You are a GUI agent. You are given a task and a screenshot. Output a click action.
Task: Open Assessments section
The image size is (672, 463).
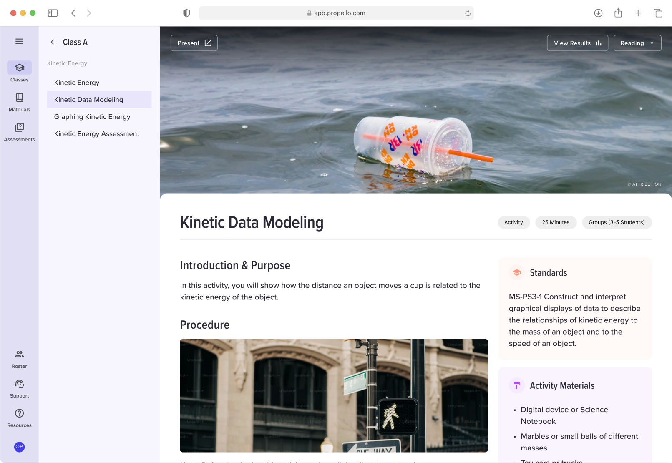(x=19, y=132)
